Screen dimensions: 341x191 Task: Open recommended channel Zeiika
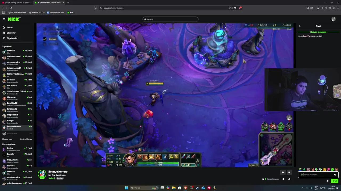17,149
